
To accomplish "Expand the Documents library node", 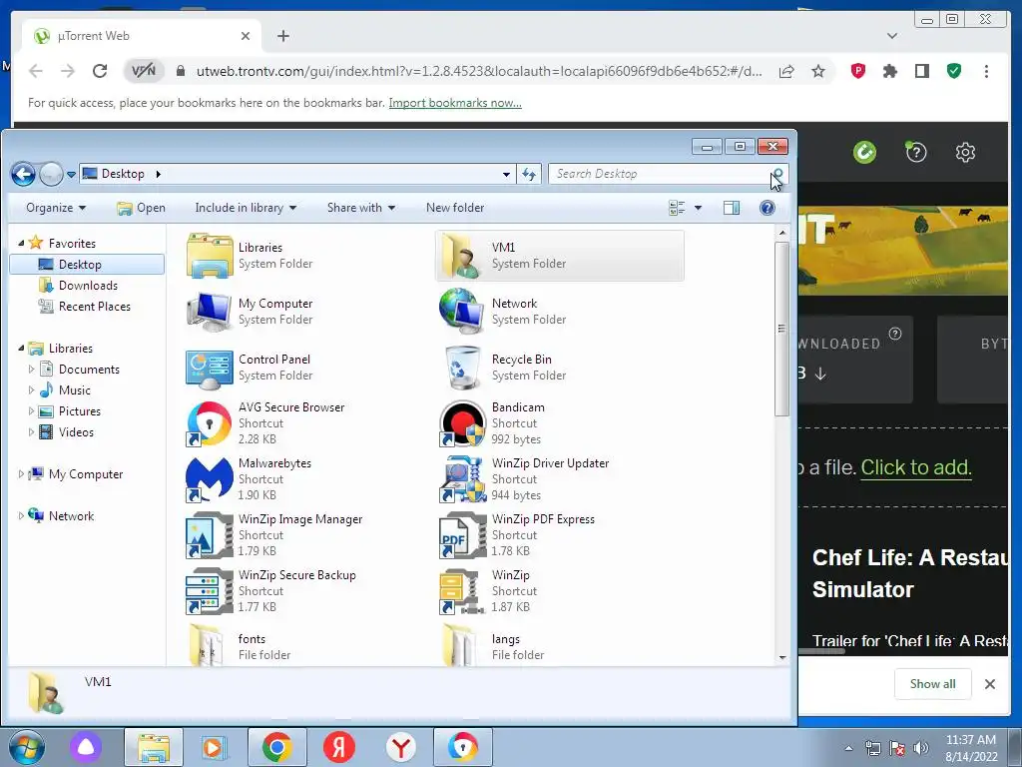I will pos(31,370).
